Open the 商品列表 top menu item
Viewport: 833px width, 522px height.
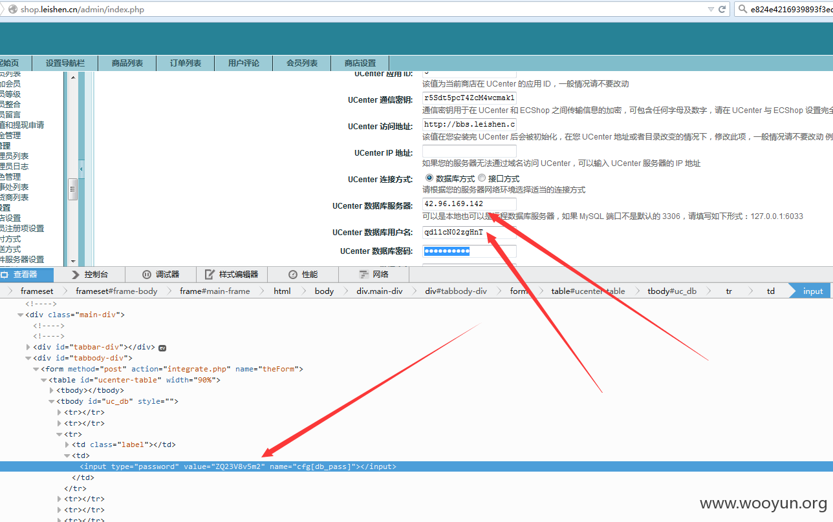pos(127,63)
